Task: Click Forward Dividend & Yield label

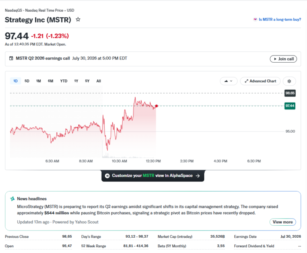Action: (x=254, y=246)
